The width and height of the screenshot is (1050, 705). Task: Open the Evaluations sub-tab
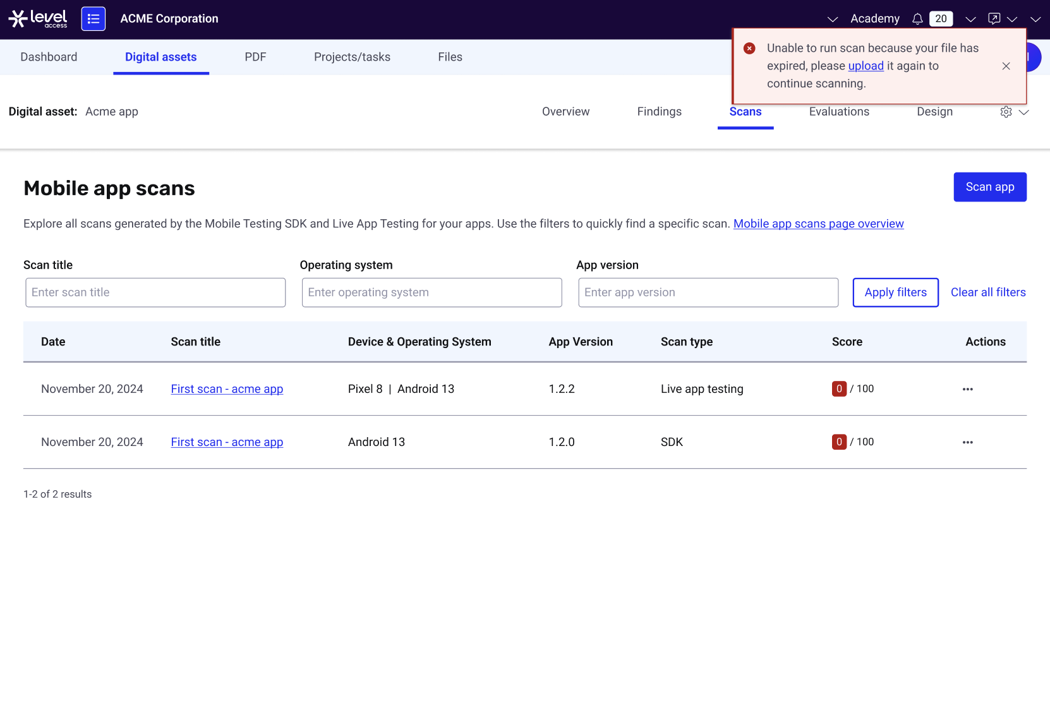pos(839,112)
